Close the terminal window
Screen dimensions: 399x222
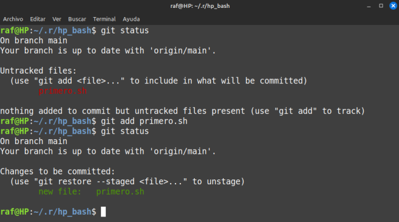click(393, 5)
